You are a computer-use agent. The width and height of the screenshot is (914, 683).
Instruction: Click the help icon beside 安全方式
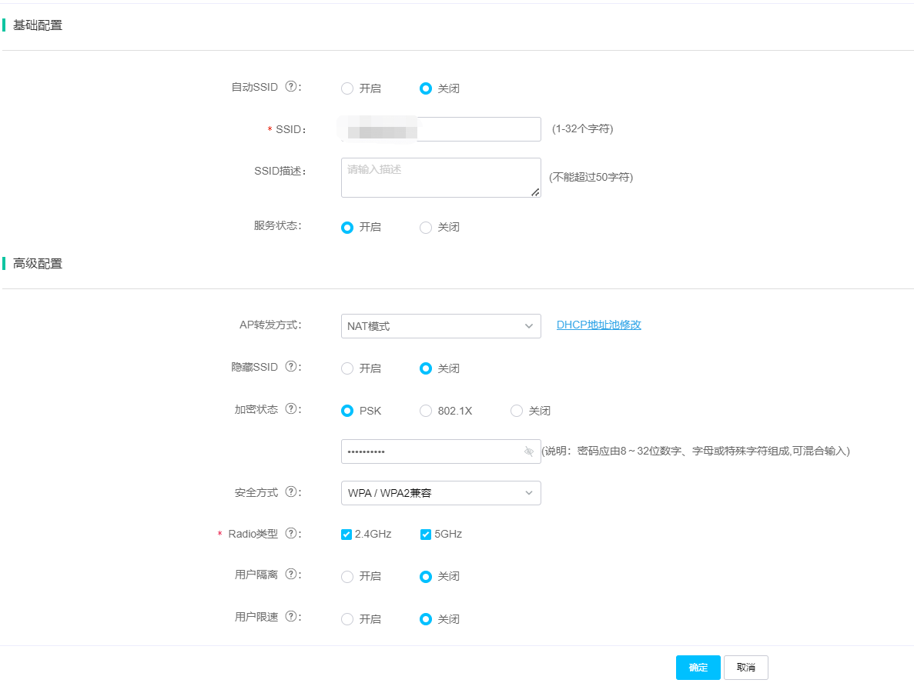click(291, 491)
